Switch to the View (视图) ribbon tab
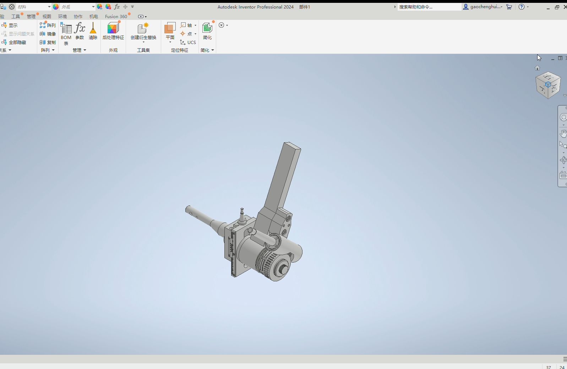This screenshot has width=567, height=369. click(x=47, y=16)
